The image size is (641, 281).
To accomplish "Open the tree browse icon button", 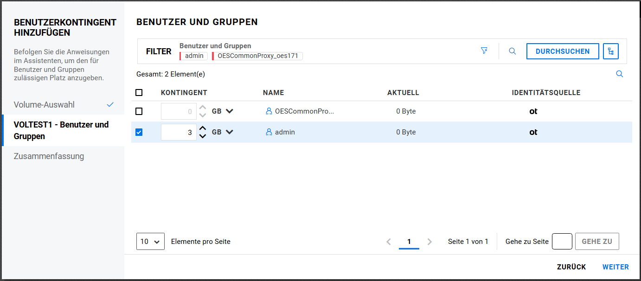I will pyautogui.click(x=610, y=51).
